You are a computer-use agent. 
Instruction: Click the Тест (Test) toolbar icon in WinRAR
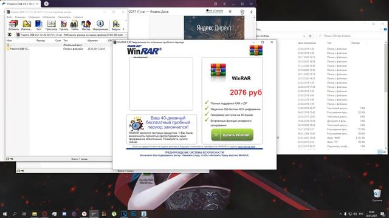(x=39, y=25)
